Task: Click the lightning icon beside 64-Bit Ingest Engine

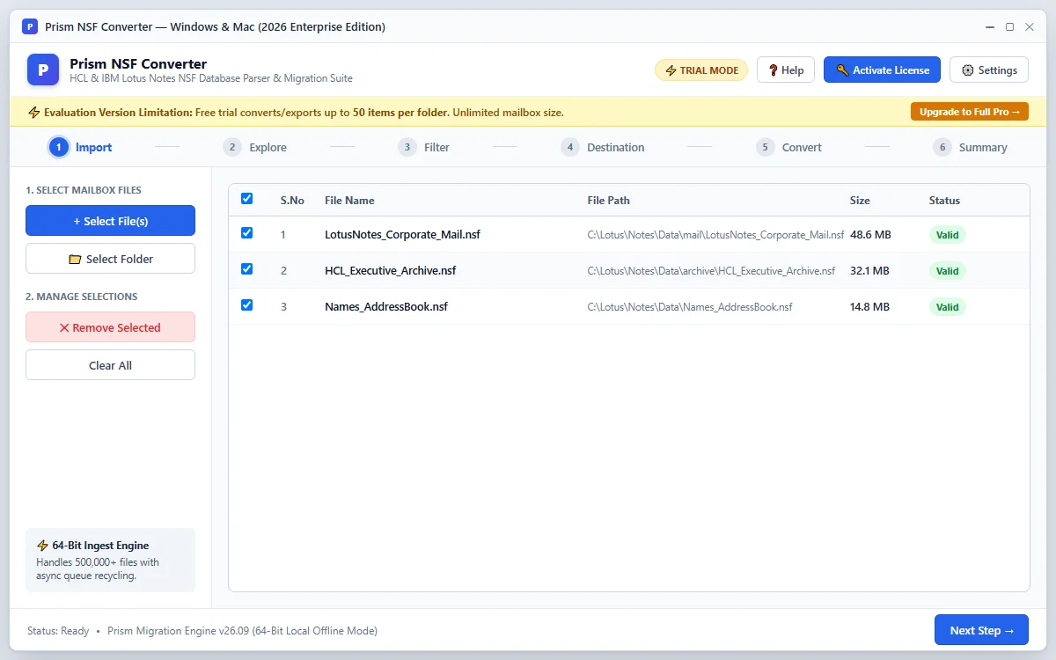Action: [x=42, y=546]
